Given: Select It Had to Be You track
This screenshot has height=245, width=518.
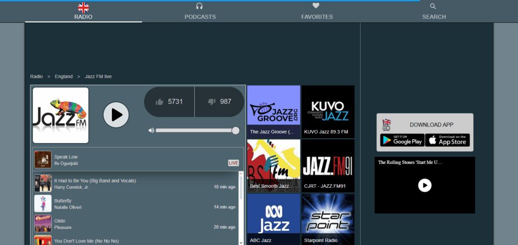Looking at the screenshot, I should [x=136, y=184].
